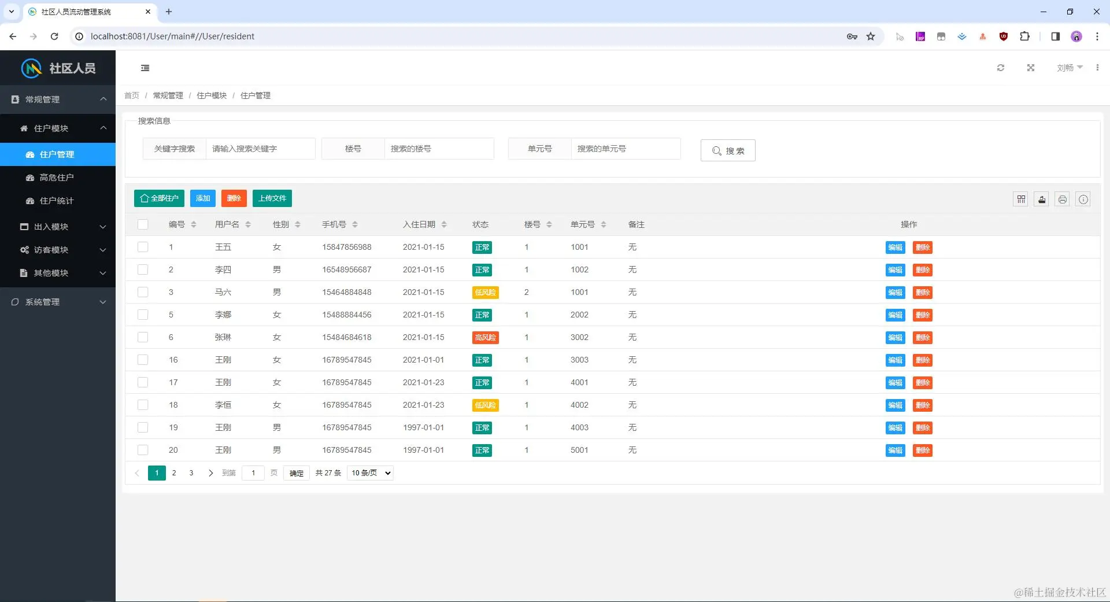Sort by 手机号 column arrows
This screenshot has width=1110, height=602.
(x=355, y=224)
